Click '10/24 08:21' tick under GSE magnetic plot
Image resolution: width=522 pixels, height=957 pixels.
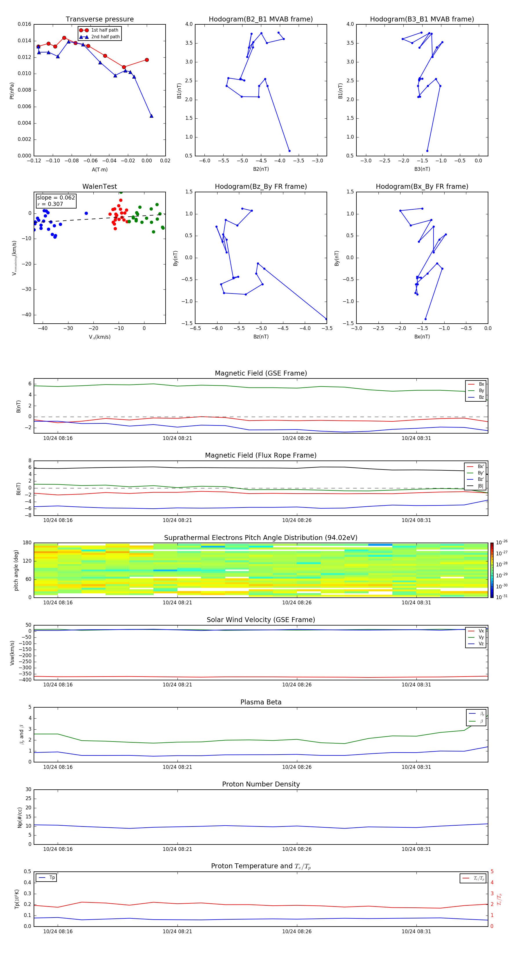pos(177,438)
